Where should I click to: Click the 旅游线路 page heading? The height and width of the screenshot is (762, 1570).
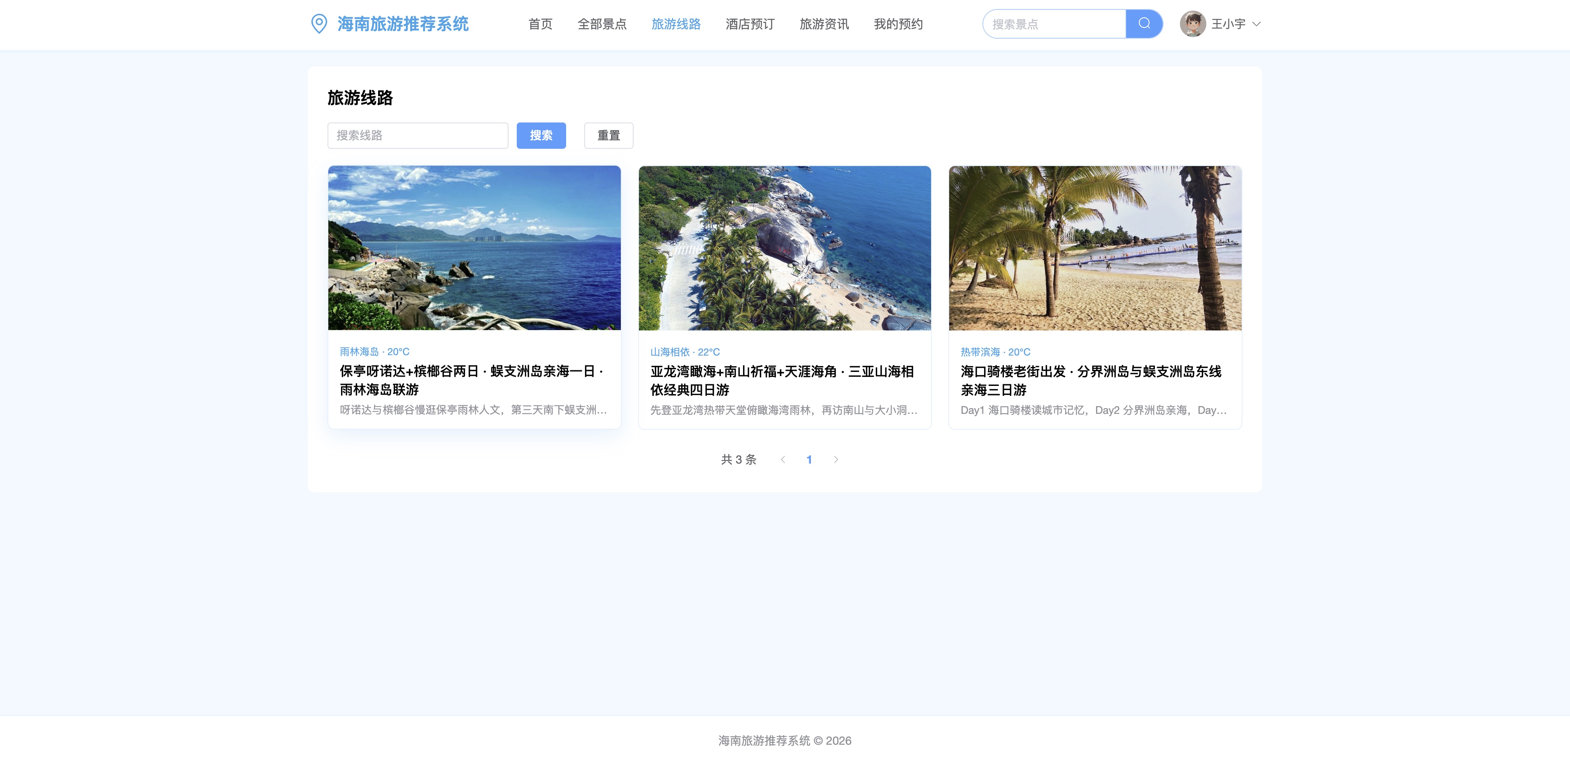pyautogui.click(x=360, y=97)
